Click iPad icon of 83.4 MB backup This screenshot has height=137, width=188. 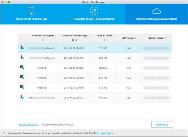22,77
